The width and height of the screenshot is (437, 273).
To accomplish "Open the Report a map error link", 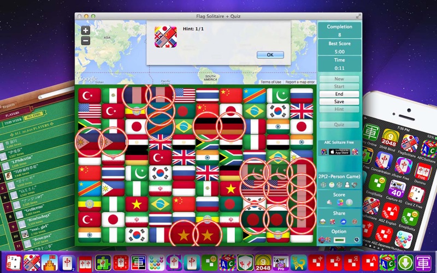I will [300, 82].
